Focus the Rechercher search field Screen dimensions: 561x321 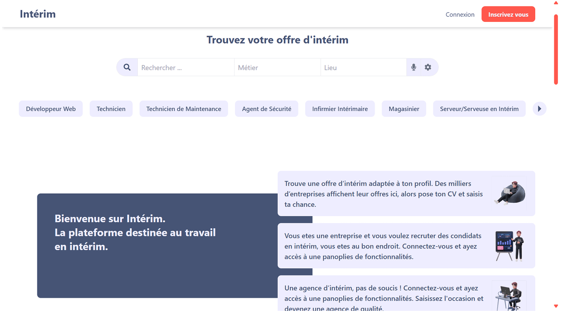coord(185,67)
